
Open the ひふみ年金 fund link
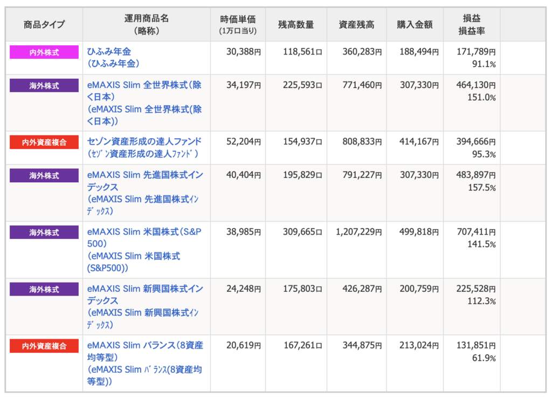(x=109, y=52)
